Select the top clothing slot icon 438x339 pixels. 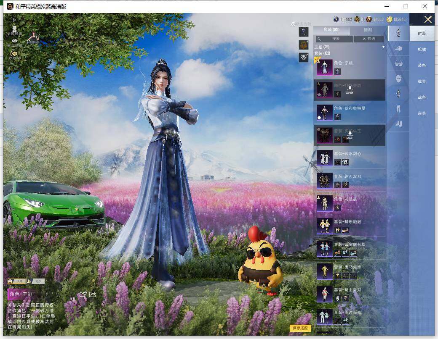pos(398,93)
